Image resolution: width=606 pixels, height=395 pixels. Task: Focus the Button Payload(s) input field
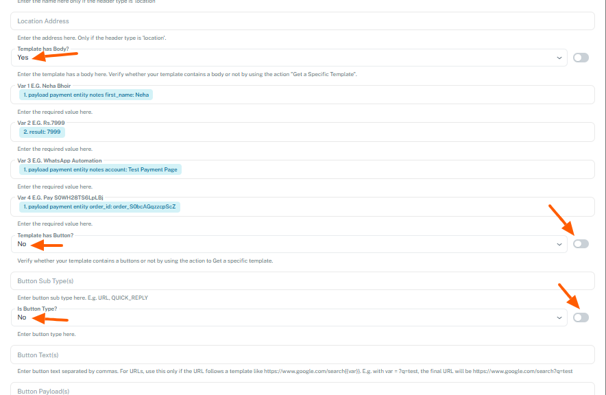(302, 391)
